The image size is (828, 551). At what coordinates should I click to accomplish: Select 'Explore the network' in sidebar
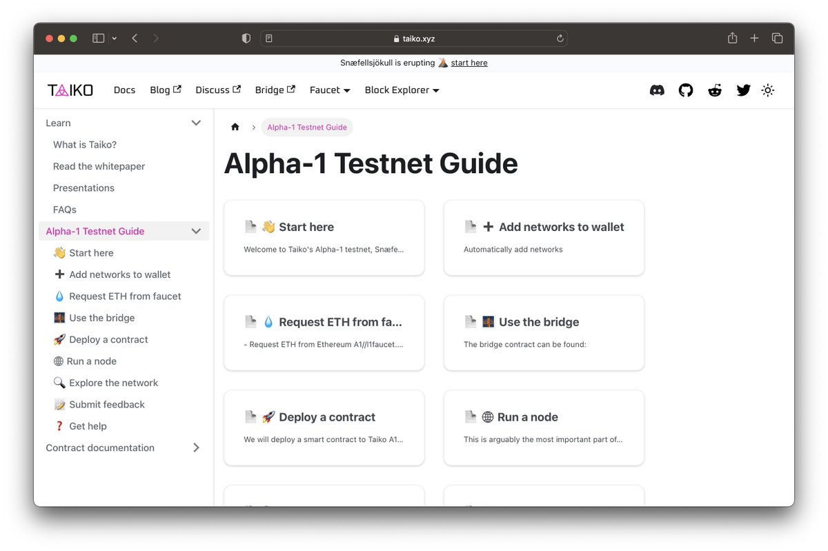pos(106,383)
